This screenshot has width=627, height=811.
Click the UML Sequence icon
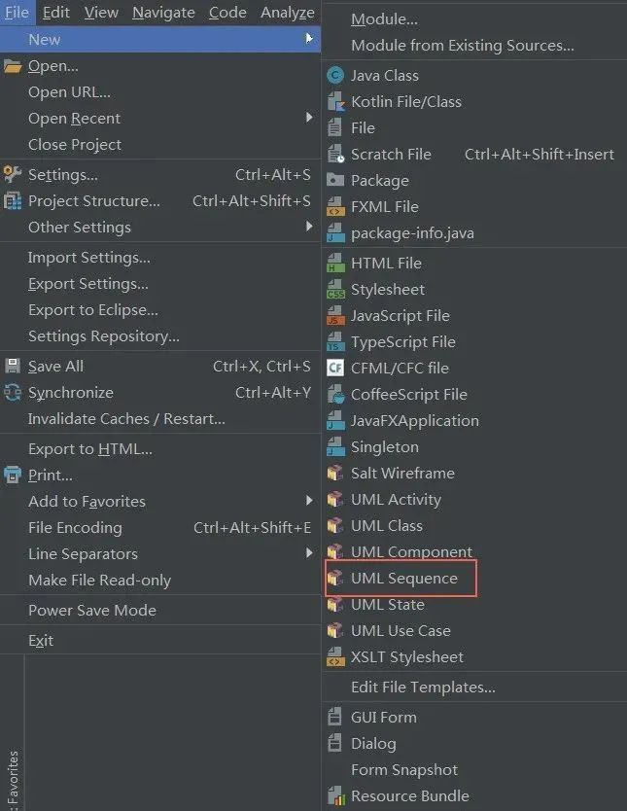[335, 578]
